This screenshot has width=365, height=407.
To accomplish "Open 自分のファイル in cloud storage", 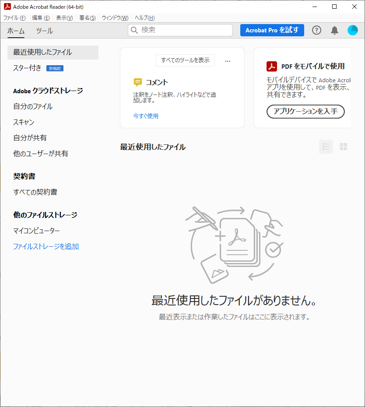I will (x=33, y=106).
